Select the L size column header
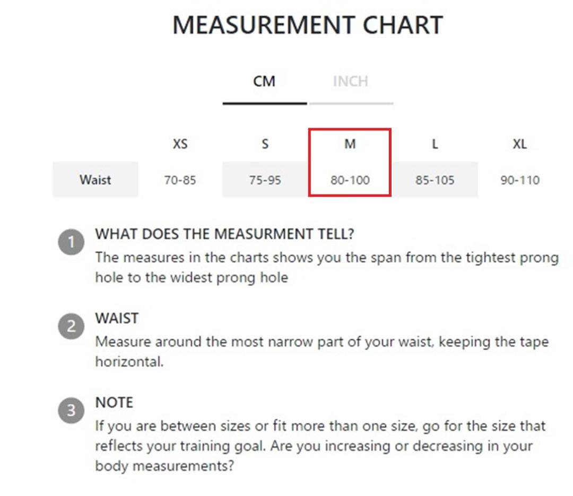Viewport: 573px width, 496px height. [x=435, y=144]
